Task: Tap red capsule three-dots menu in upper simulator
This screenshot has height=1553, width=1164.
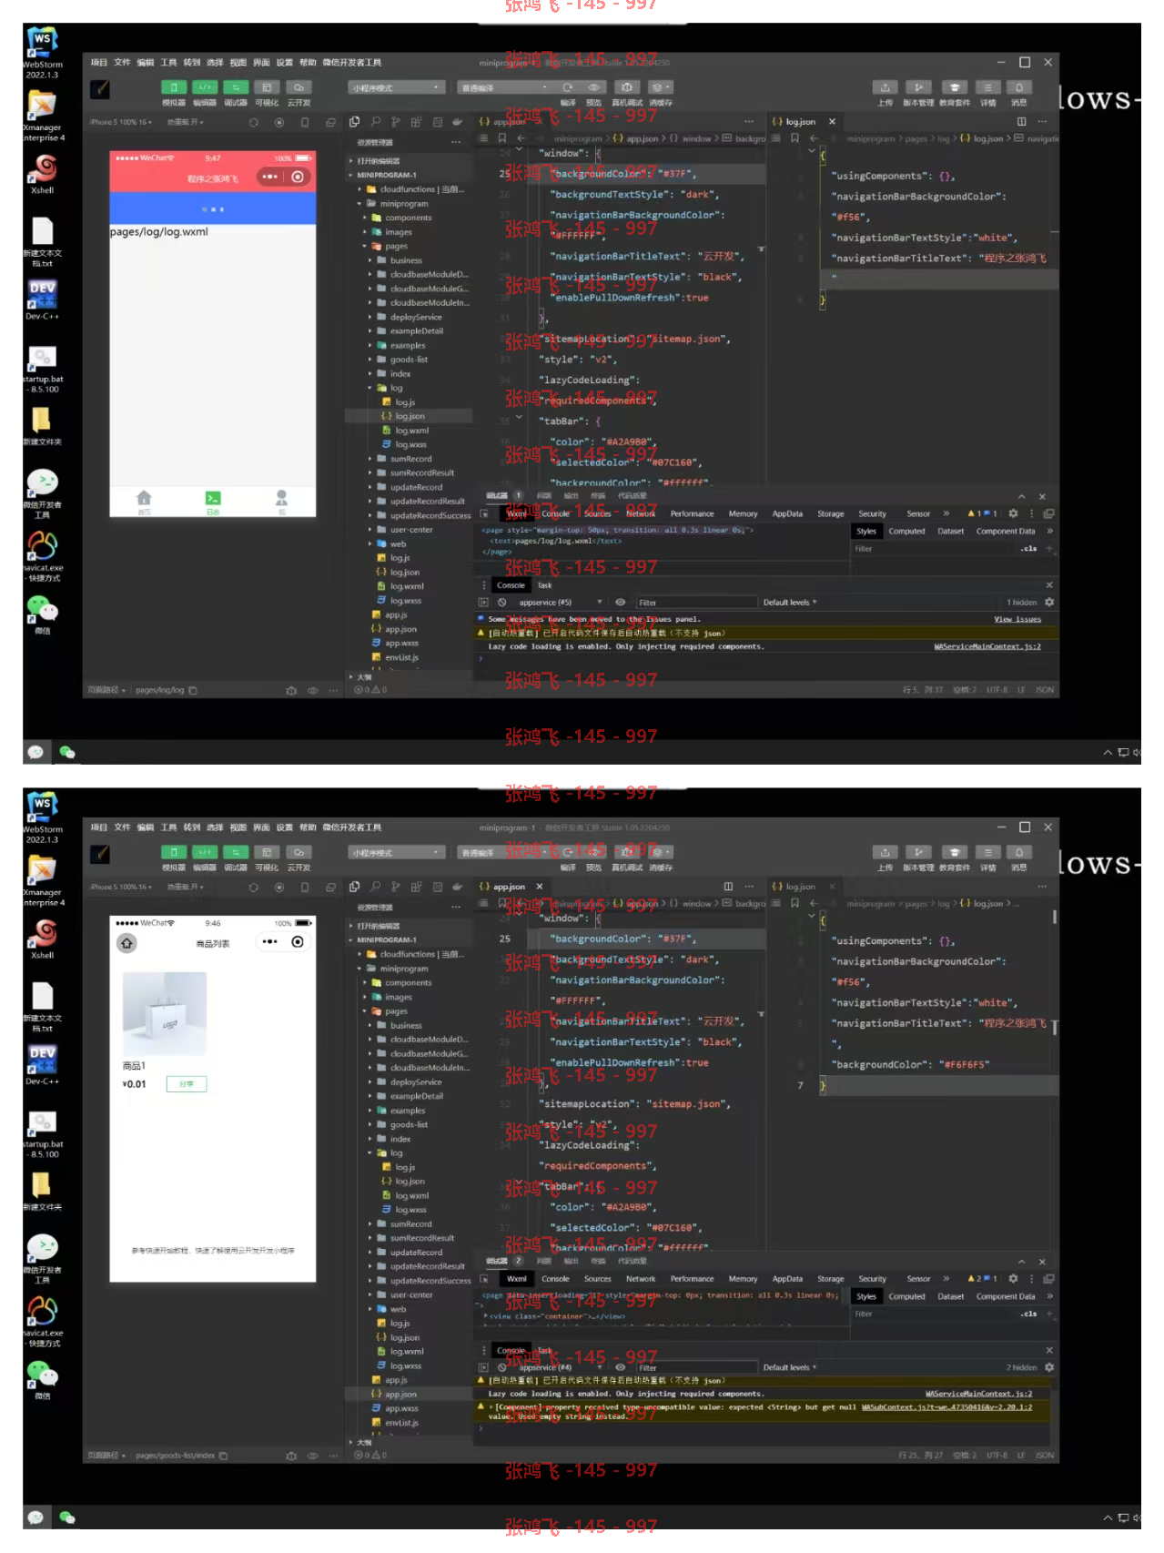Action: 270,177
